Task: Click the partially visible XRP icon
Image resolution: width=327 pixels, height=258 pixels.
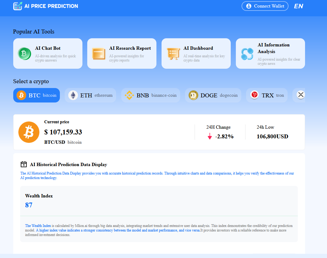Action: [x=301, y=95]
